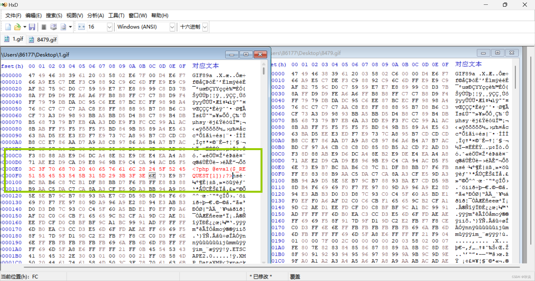535x281 pixels.
Task: Close the 8479.gif document window
Action: pyautogui.click(x=512, y=53)
